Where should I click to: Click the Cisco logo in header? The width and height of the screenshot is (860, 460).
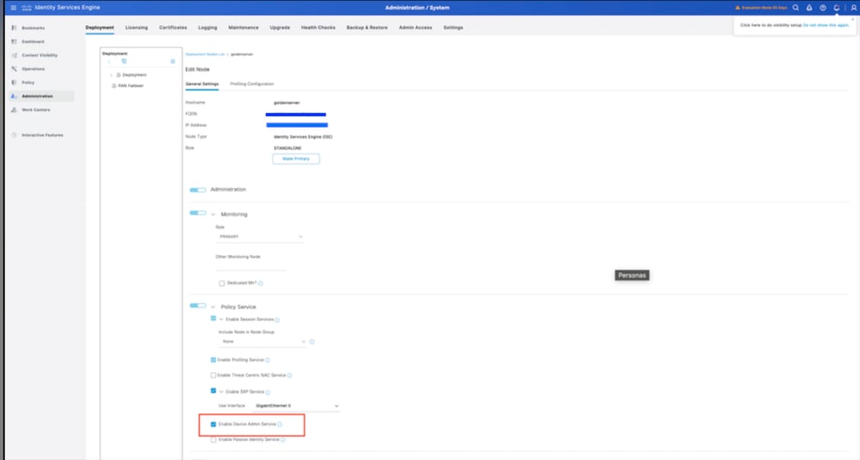coord(27,8)
